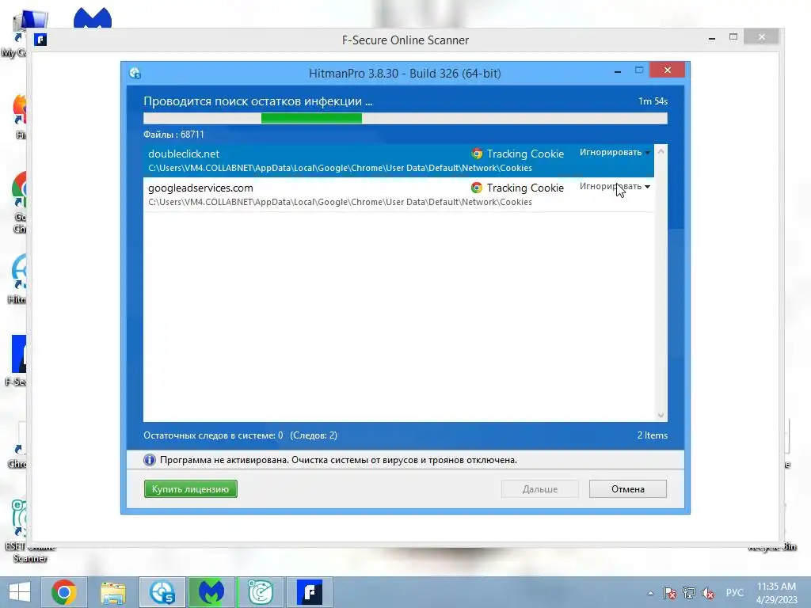This screenshot has height=608, width=811.
Task: Click the googleadservices.com cookie file path
Action: coord(340,202)
